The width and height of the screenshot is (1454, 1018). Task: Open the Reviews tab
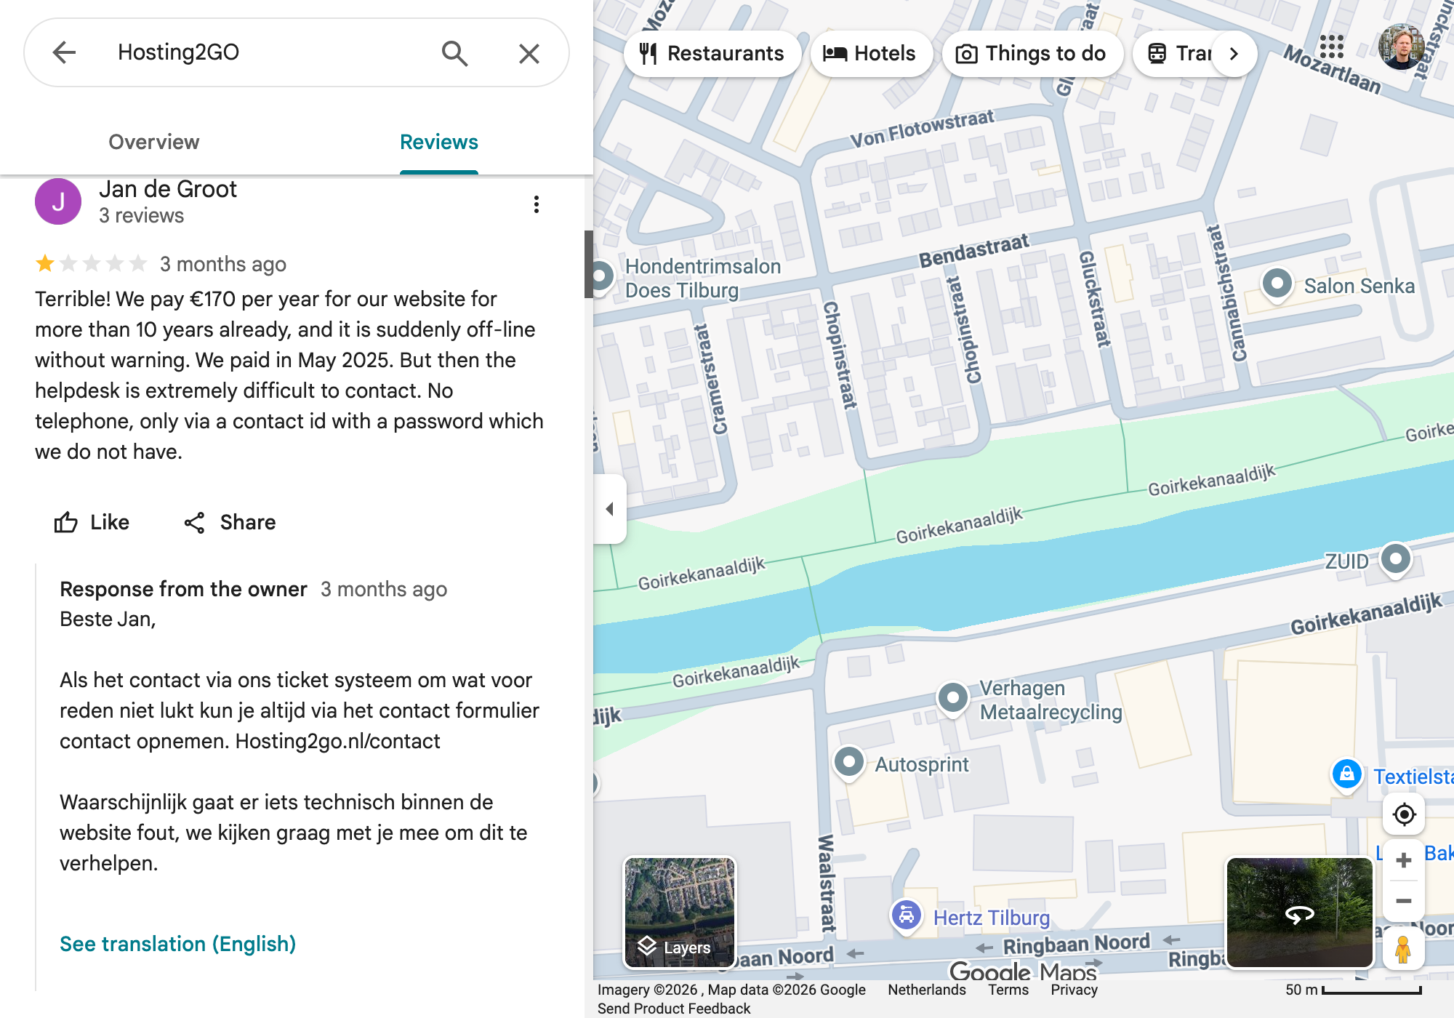tap(438, 142)
